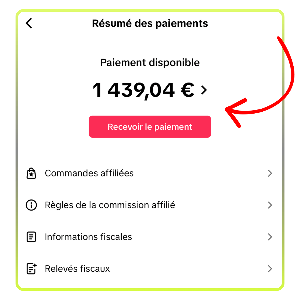Image resolution: width=300 pixels, height=300 pixels.
Task: Click the Relevés fiscaux sparkle document icon
Action: click(31, 269)
